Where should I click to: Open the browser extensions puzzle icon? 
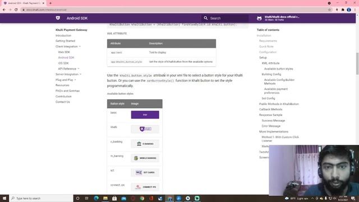(x=343, y=10)
